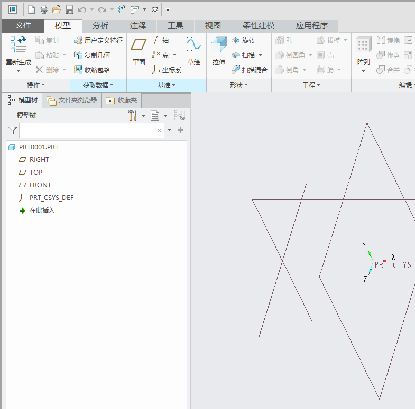Click the Windows switch icon in toolbar
This screenshot has height=409, width=415.
(x=134, y=10)
